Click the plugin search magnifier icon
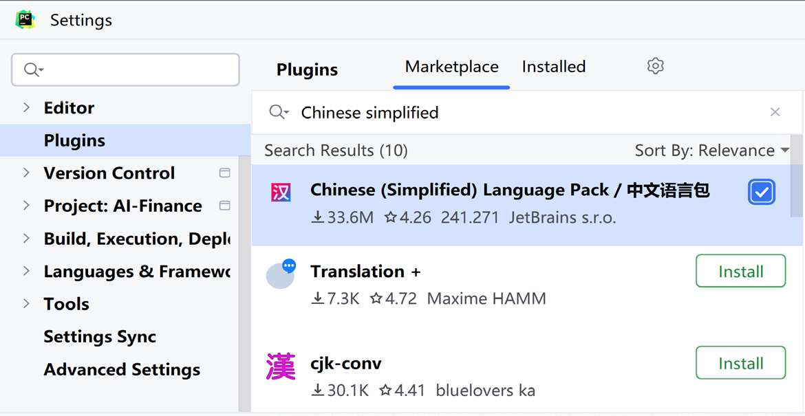The height and width of the screenshot is (416, 805). coord(278,112)
